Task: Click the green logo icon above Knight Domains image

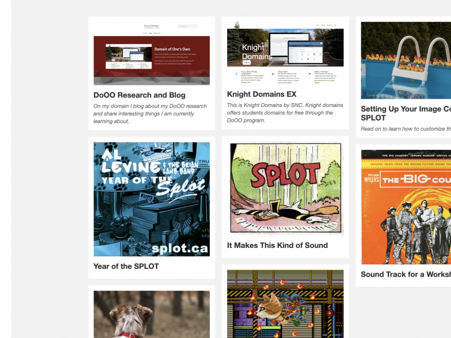Action: [x=237, y=25]
